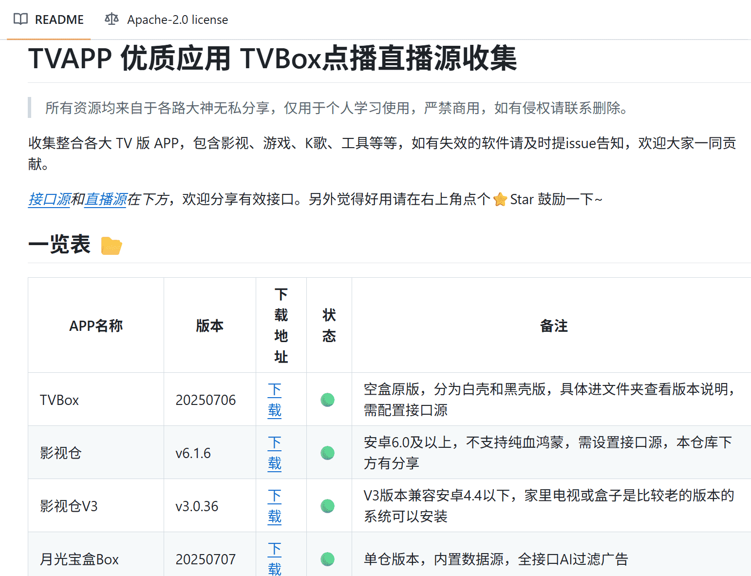Select the version cell v3.0.36
751x576 pixels.
pos(210,506)
